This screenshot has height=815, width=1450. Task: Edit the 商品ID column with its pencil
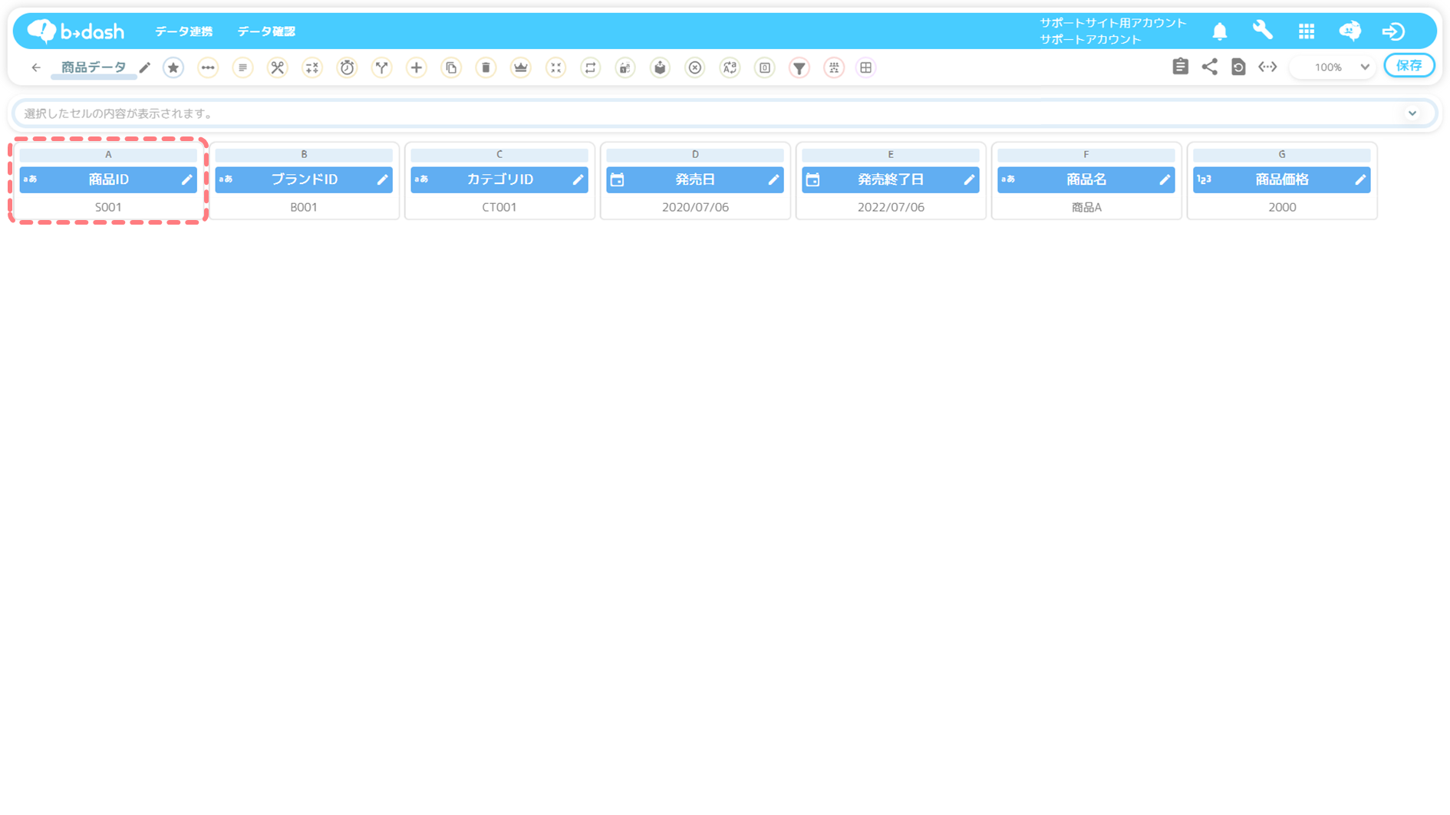pyautogui.click(x=186, y=179)
